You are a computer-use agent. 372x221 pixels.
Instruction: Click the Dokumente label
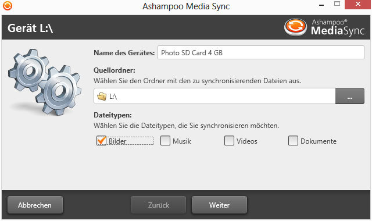click(319, 141)
